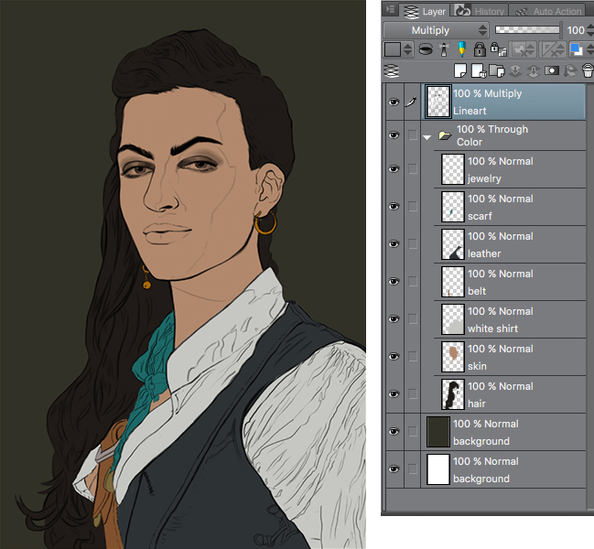Click the draft layer pencil icon
Screen dimensions: 594x549
[462, 50]
